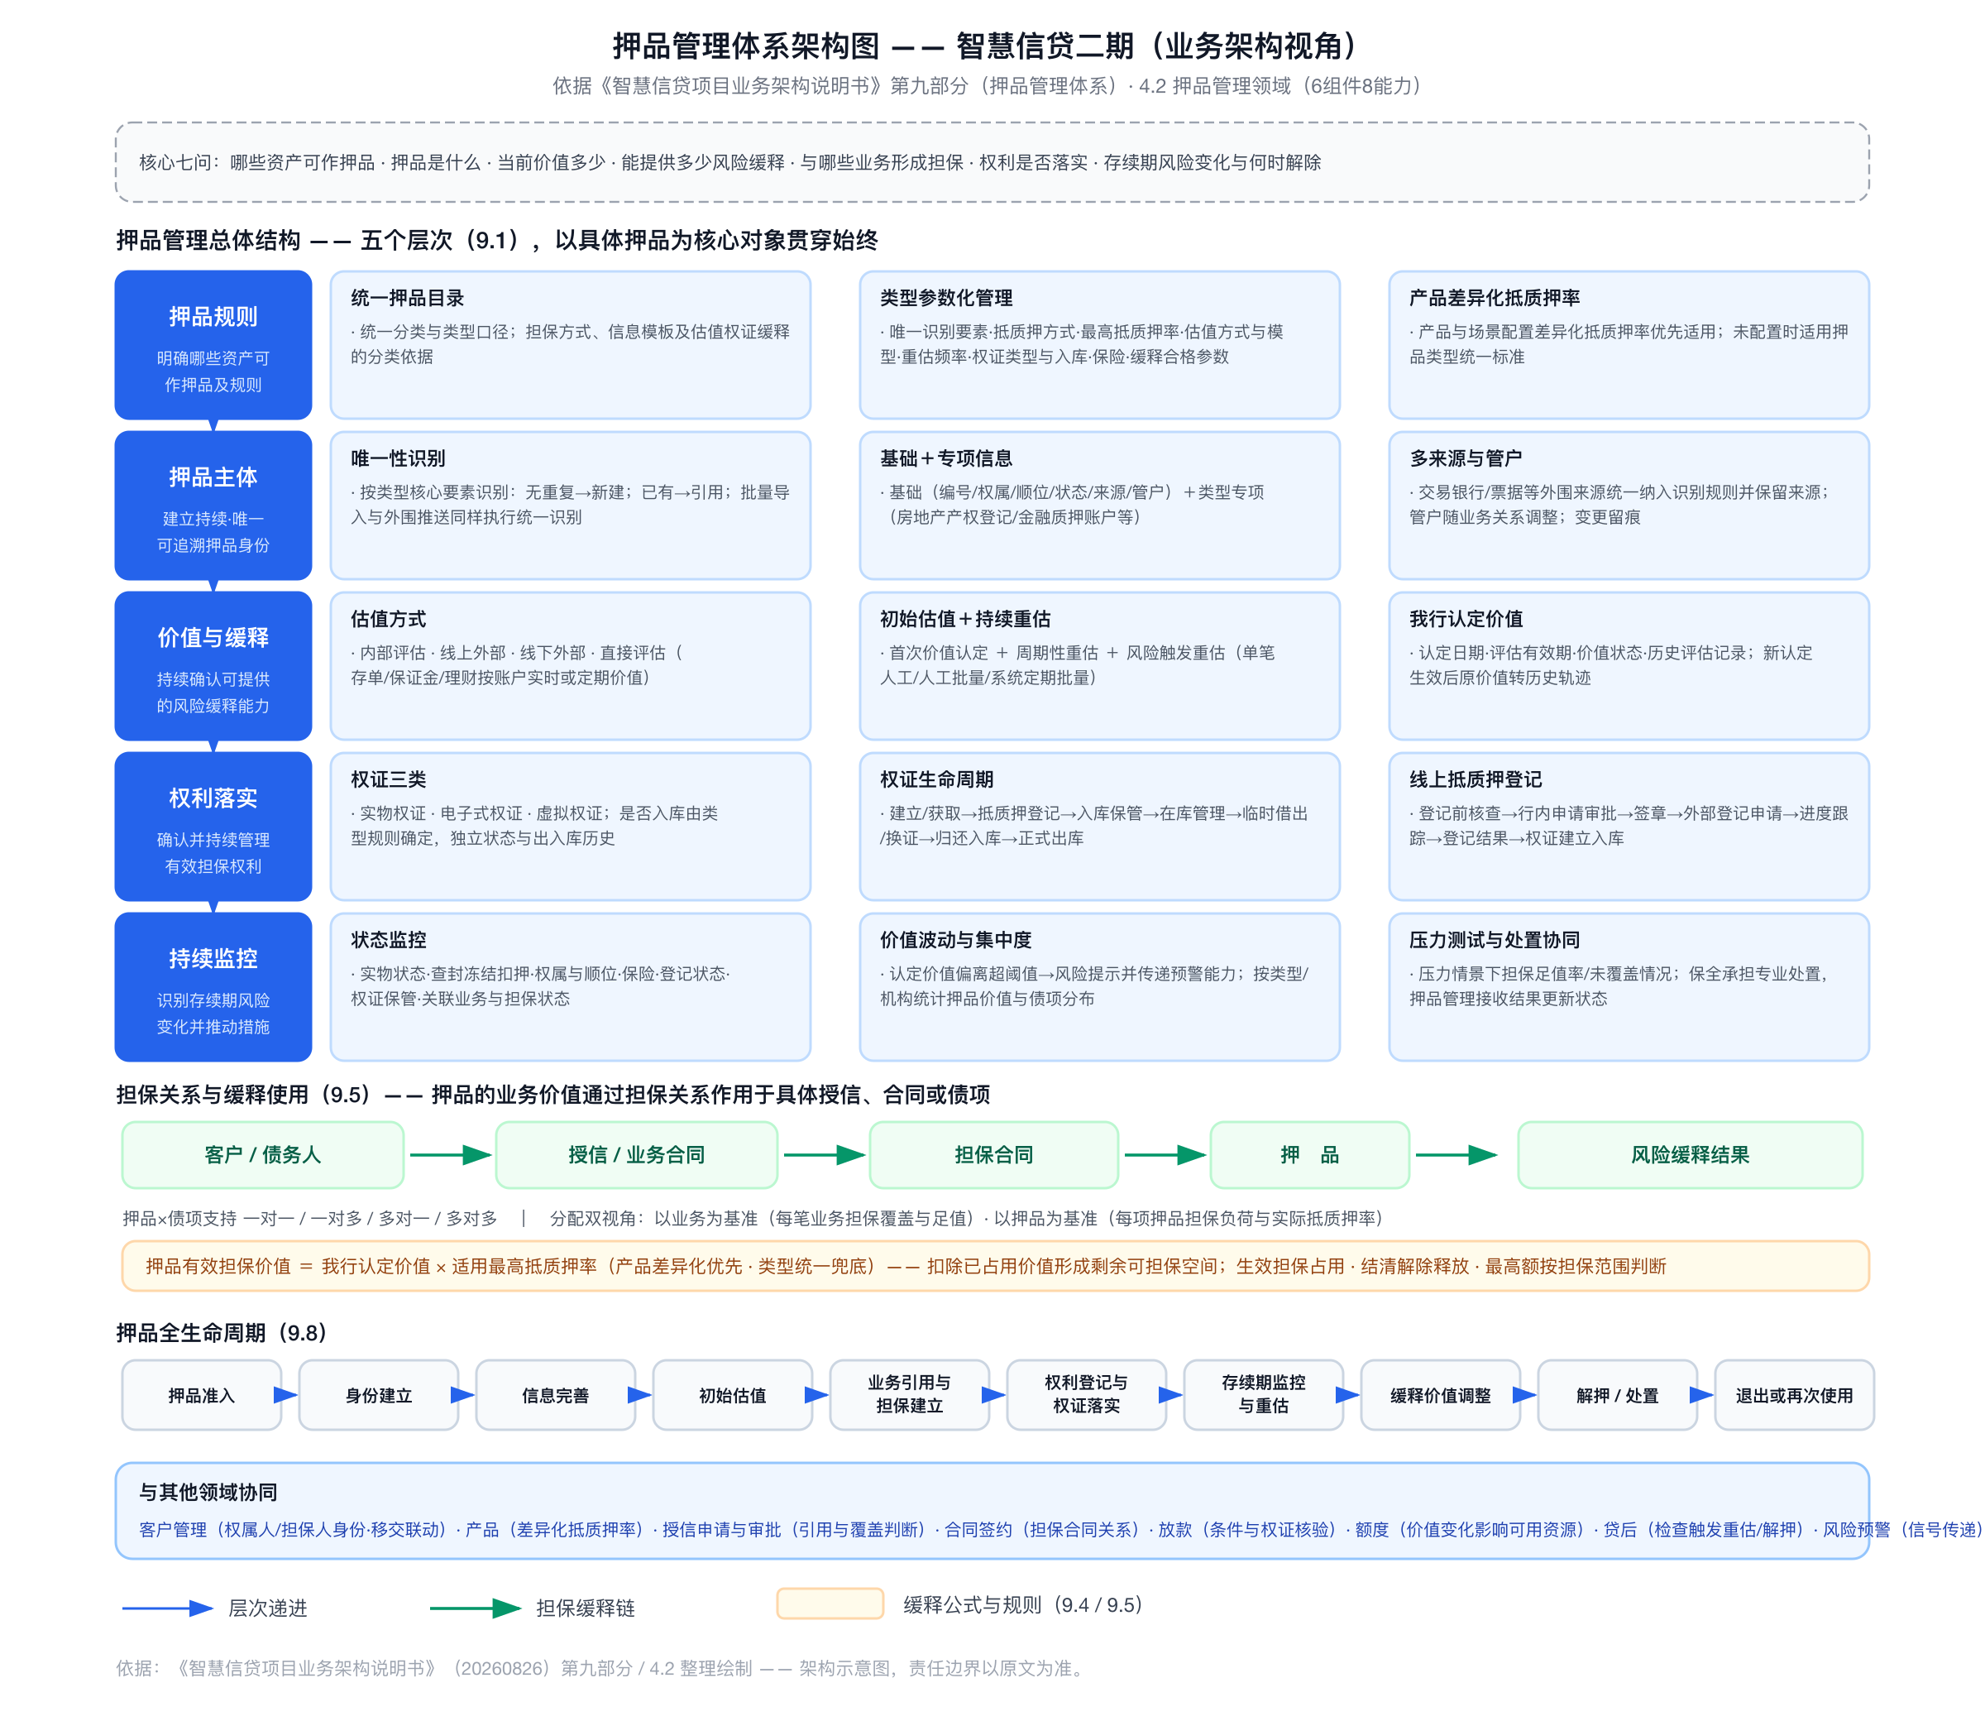Click the footer source note 依据：《智慧信贷项目业务架构说明书》

[x=602, y=1668]
